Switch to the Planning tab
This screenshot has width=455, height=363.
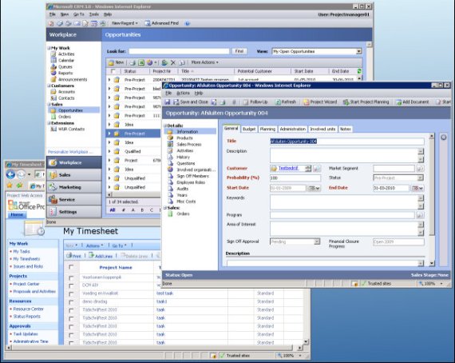coord(267,129)
